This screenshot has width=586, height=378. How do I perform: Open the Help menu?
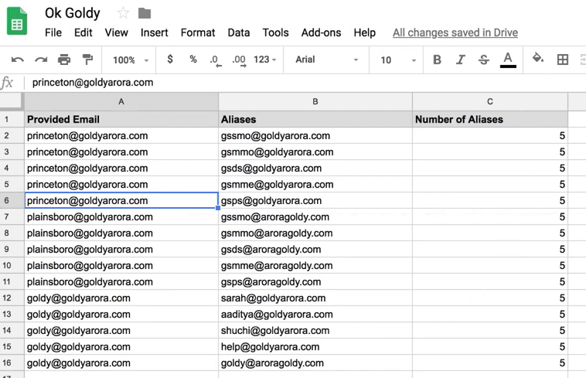(364, 33)
